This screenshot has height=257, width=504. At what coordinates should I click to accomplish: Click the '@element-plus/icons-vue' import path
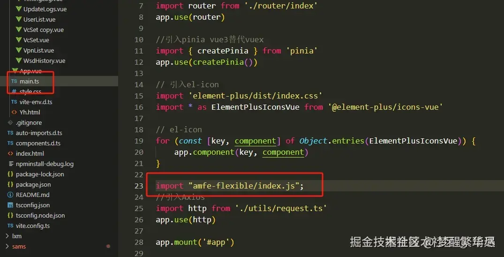click(x=385, y=107)
